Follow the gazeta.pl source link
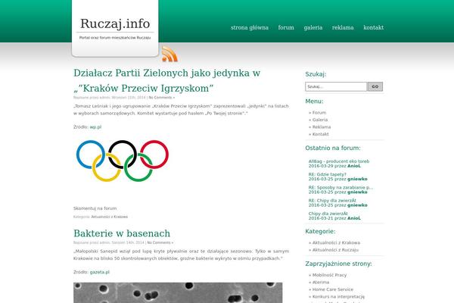The width and height of the screenshot is (454, 303). (x=100, y=272)
